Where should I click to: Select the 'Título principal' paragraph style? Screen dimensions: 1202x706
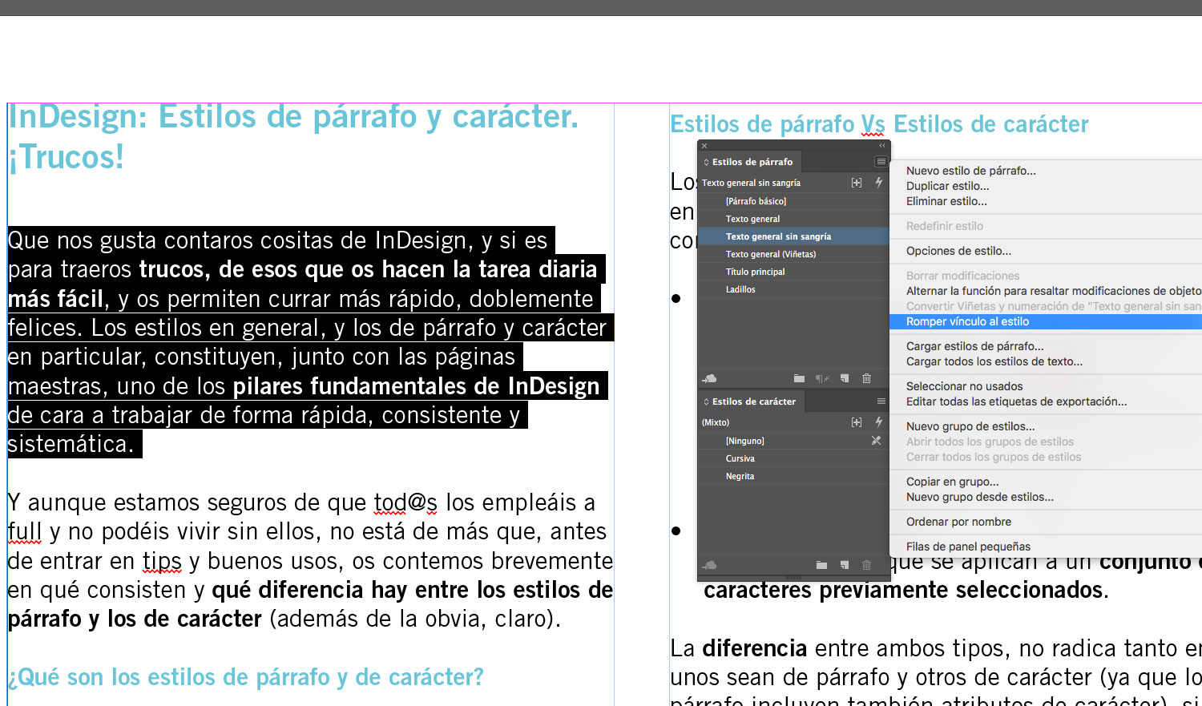(x=755, y=272)
